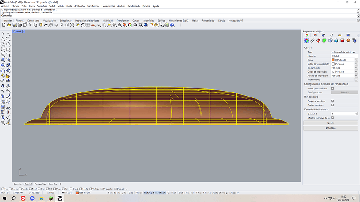Open the green Texture Mapping properties icon
This screenshot has width=360, height=202.
(324, 40)
